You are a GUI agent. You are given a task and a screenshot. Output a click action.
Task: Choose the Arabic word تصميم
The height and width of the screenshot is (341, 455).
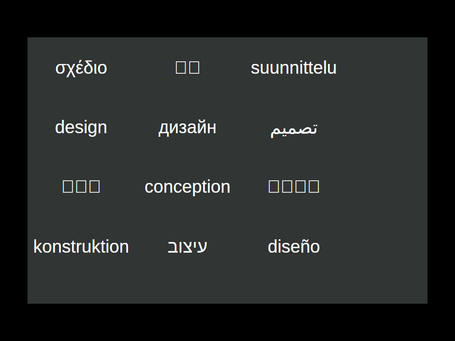(293, 128)
